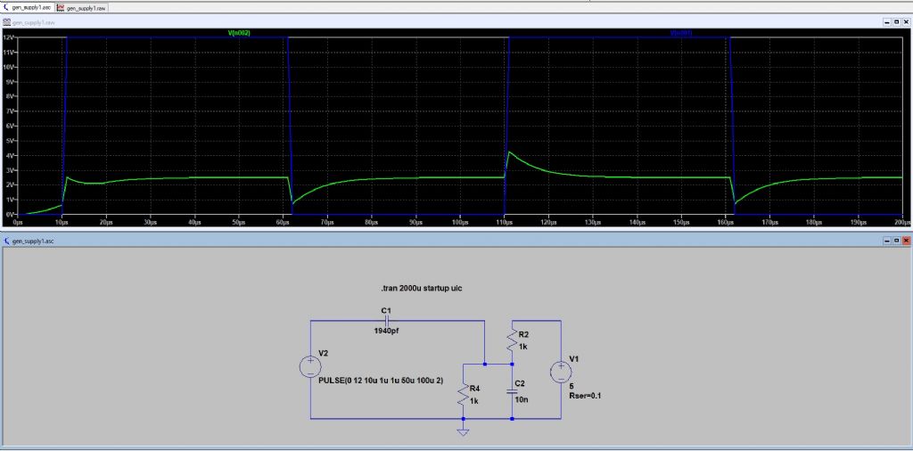The image size is (913, 451).
Task: Click the PULSE(0 12 10u 1u 1u 50u 100u 2) text
Action: [x=381, y=381]
